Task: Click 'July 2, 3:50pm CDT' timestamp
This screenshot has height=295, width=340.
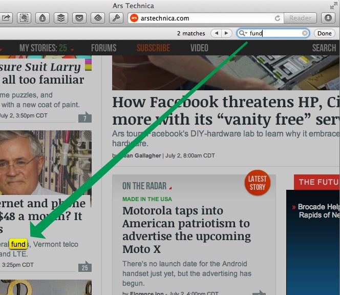Action: point(24,115)
